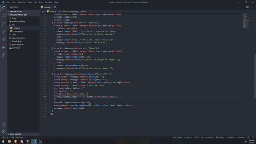The height and width of the screenshot is (144, 256).
Task: Click the split editor icon
Action: click(x=247, y=7)
